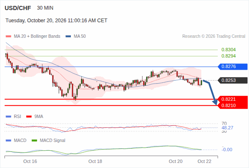Click the RSI value 48.27
The height and width of the screenshot is (168, 249).
pyautogui.click(x=227, y=128)
